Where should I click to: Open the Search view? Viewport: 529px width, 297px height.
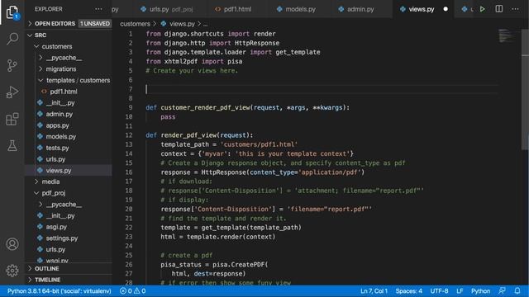coord(12,39)
